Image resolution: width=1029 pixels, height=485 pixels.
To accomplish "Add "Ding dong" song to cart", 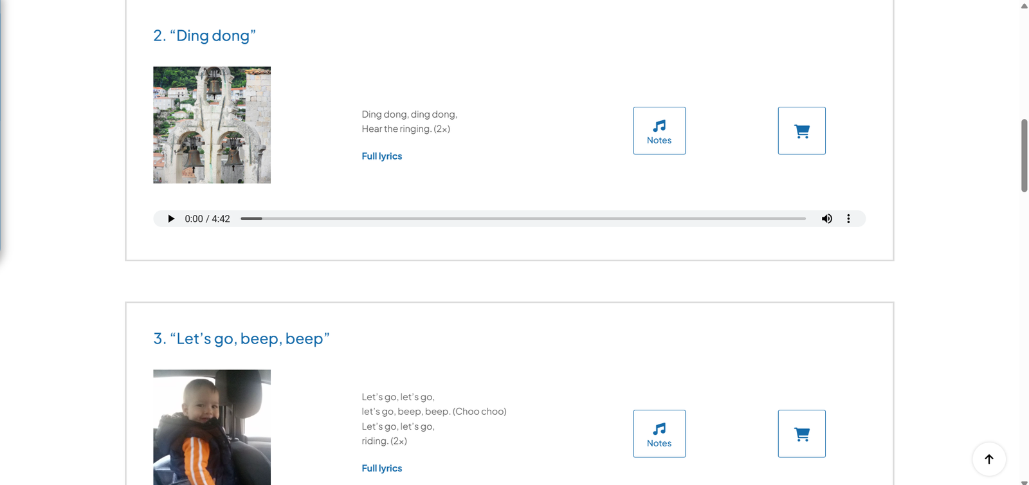I will (801, 131).
